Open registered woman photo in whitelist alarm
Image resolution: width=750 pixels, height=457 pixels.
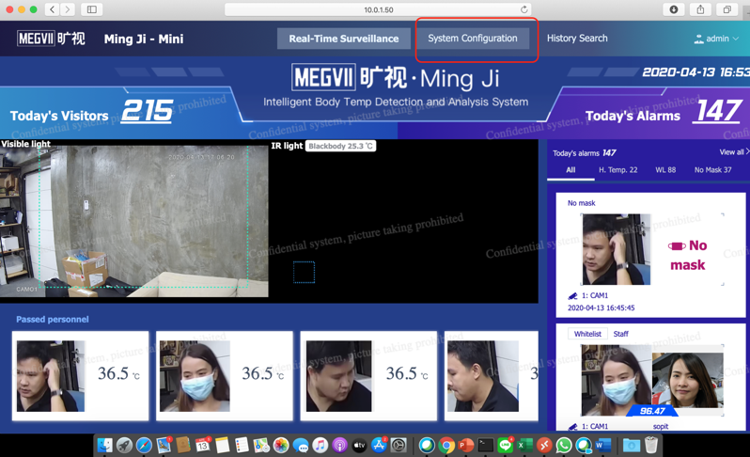688,381
